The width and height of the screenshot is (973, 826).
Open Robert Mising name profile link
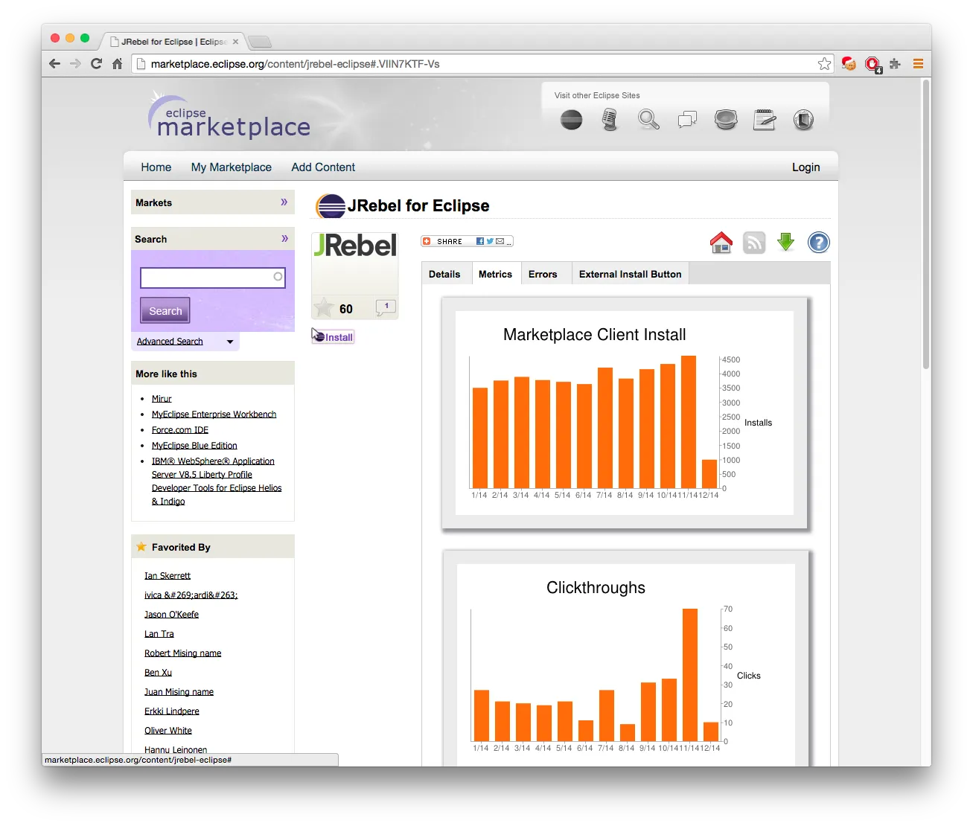(183, 653)
